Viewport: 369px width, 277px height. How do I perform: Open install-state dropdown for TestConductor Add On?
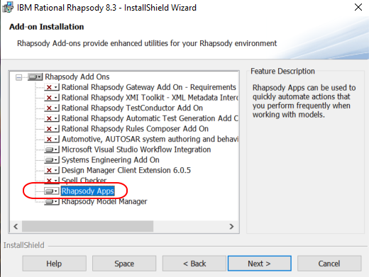coord(52,108)
